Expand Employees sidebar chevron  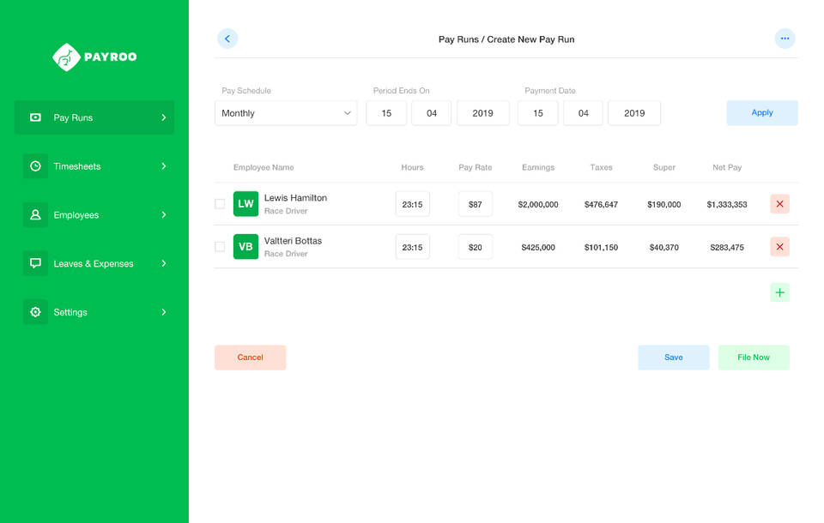(x=163, y=214)
